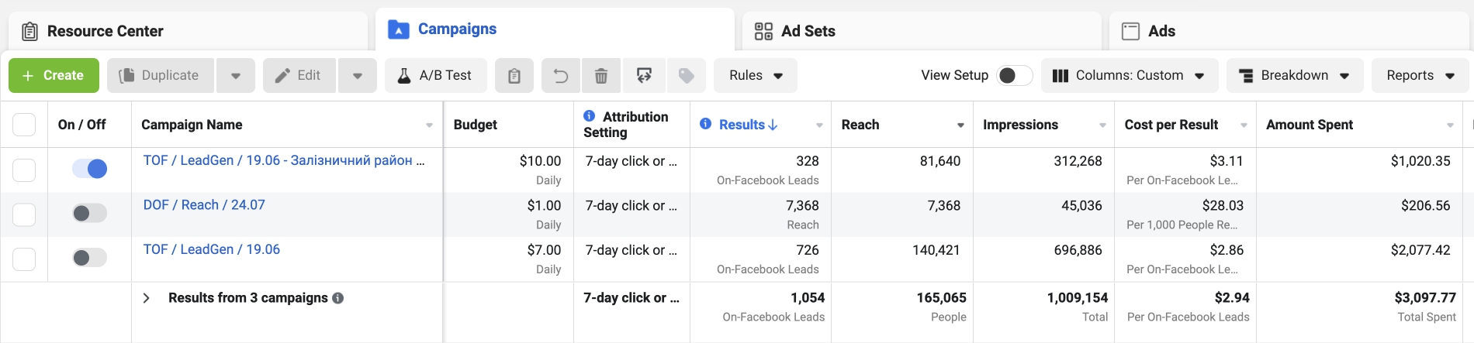Click the info icon beside Attribution Setting
The image size is (1474, 343).
[x=590, y=116]
